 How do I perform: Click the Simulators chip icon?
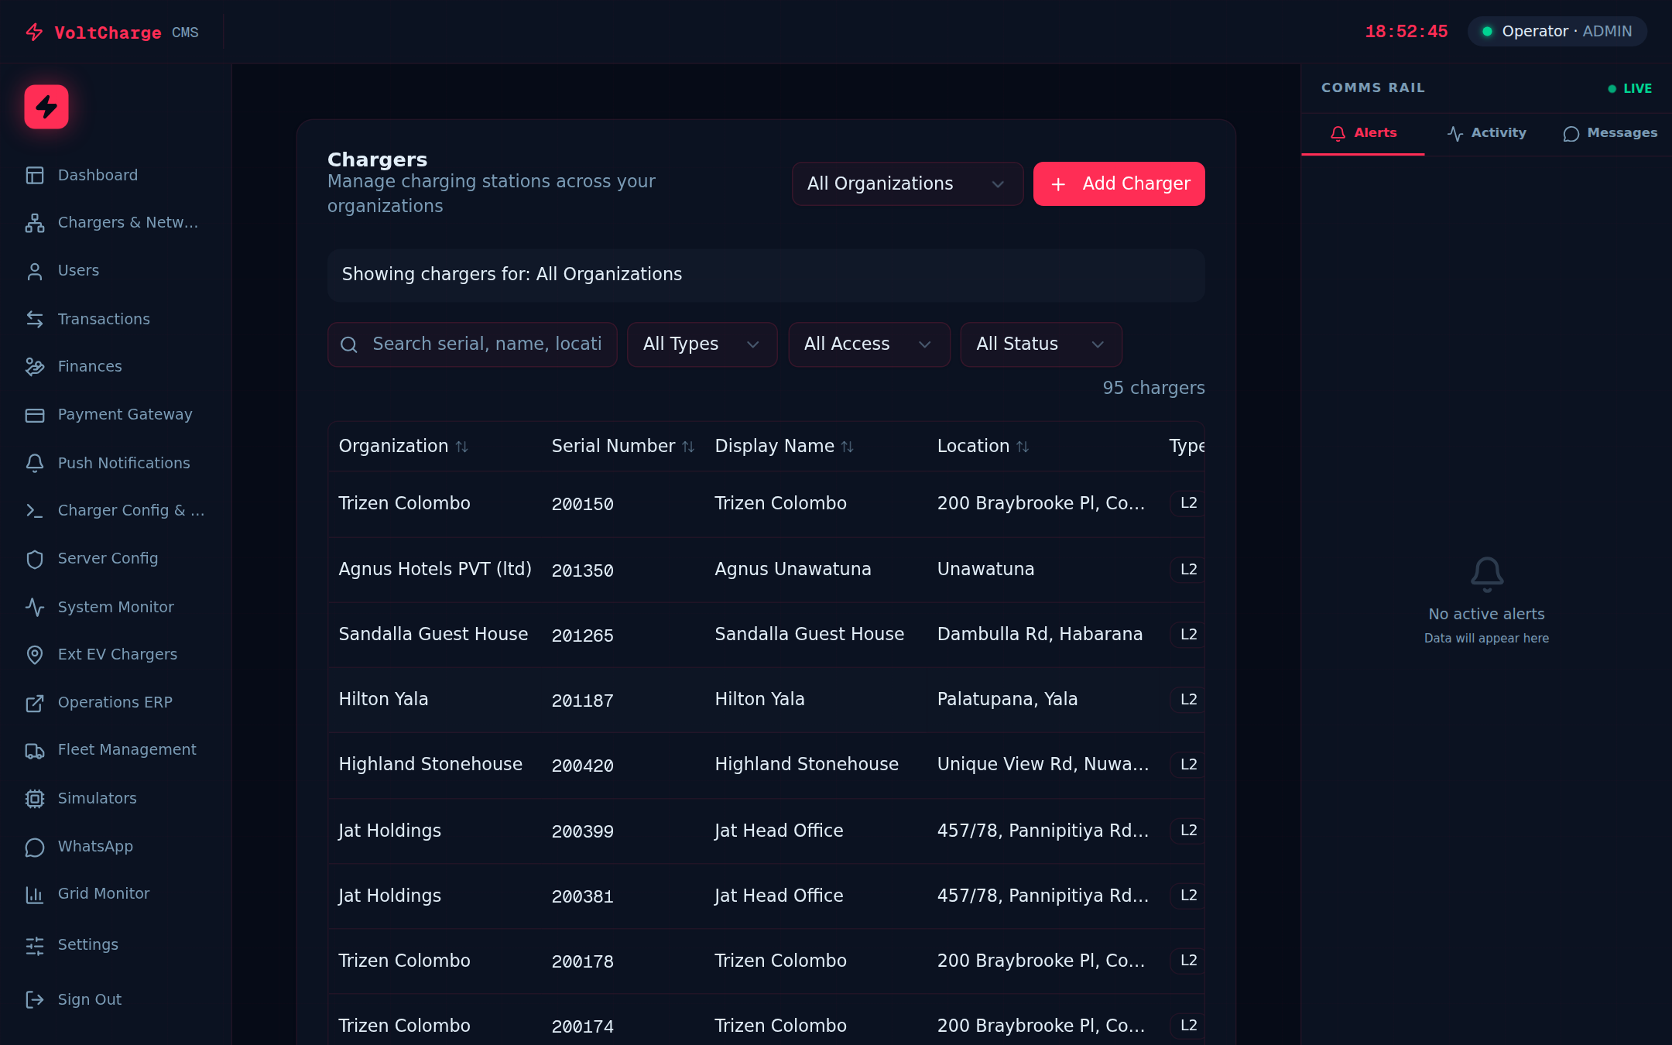click(35, 799)
